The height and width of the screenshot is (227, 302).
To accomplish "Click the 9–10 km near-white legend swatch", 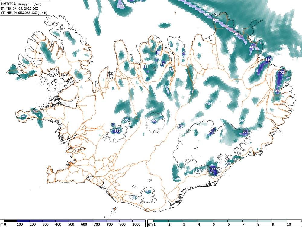I will tap(279, 221).
